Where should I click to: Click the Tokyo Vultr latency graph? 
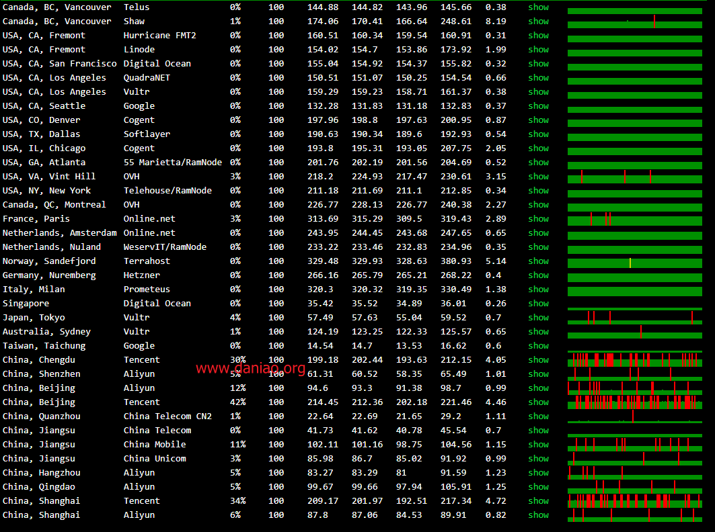tap(635, 318)
